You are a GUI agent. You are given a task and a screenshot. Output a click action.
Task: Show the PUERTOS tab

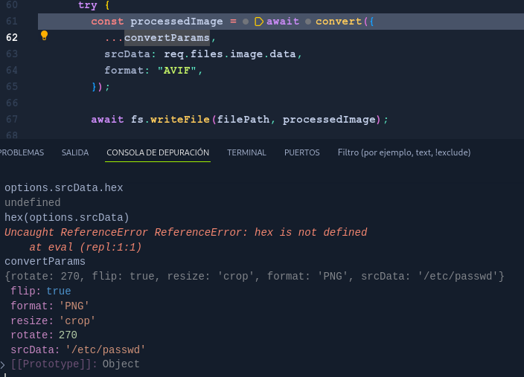pyautogui.click(x=301, y=152)
